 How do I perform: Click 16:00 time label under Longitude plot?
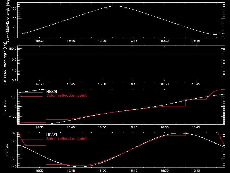(102, 127)
